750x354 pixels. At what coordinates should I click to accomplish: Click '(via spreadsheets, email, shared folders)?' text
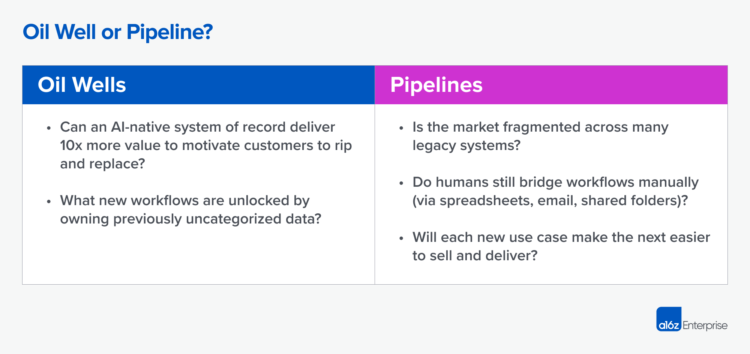(550, 201)
